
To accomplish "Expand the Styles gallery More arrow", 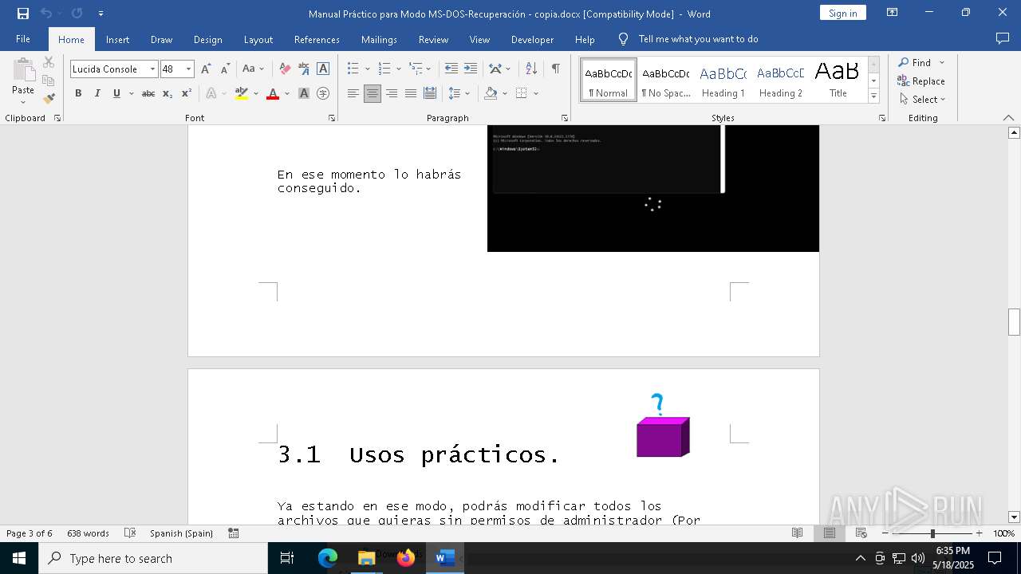I will (873, 96).
